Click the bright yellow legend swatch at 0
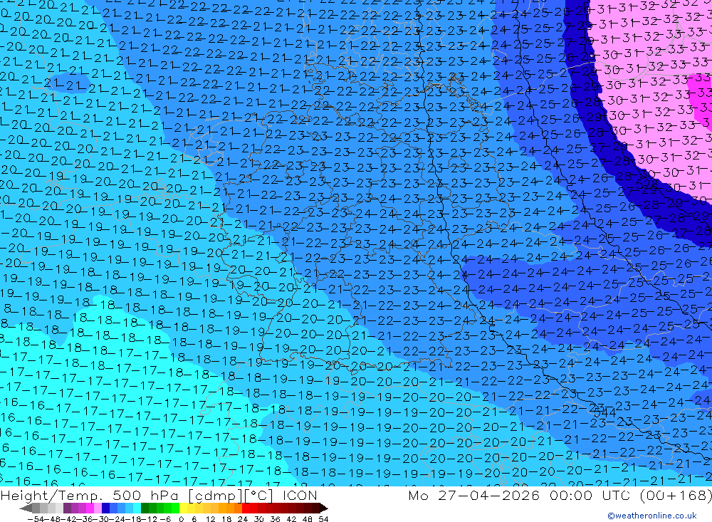The height and width of the screenshot is (522, 712). [184, 508]
